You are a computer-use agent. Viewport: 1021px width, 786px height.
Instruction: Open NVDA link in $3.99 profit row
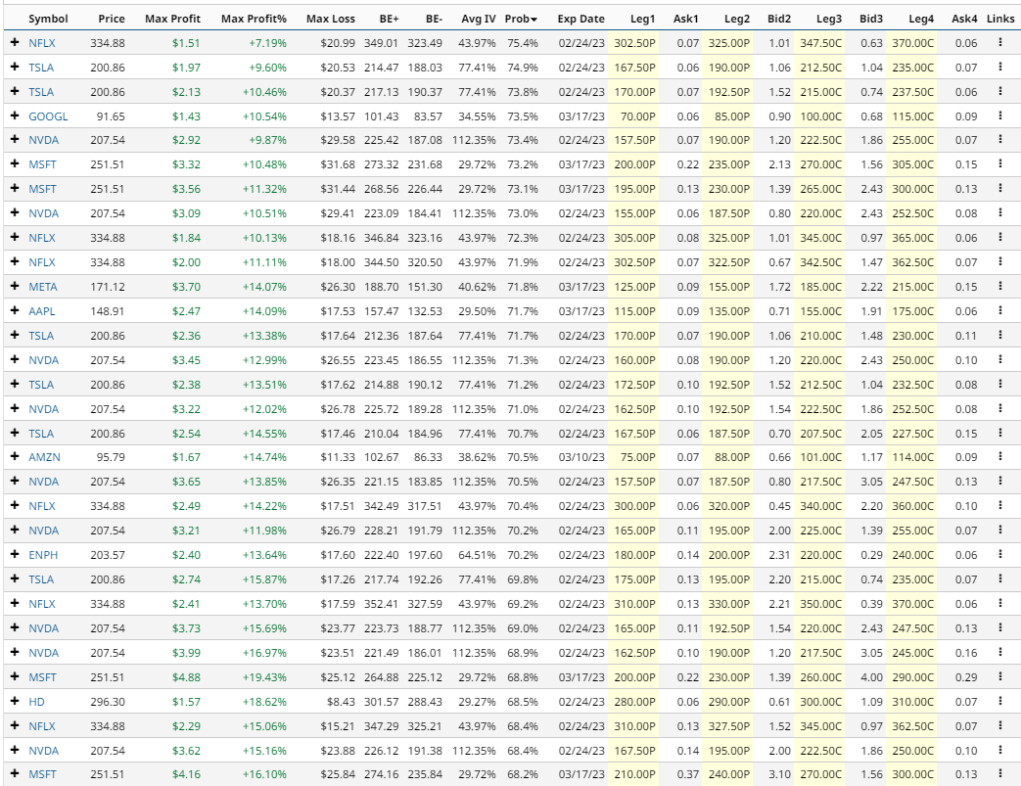coord(44,653)
